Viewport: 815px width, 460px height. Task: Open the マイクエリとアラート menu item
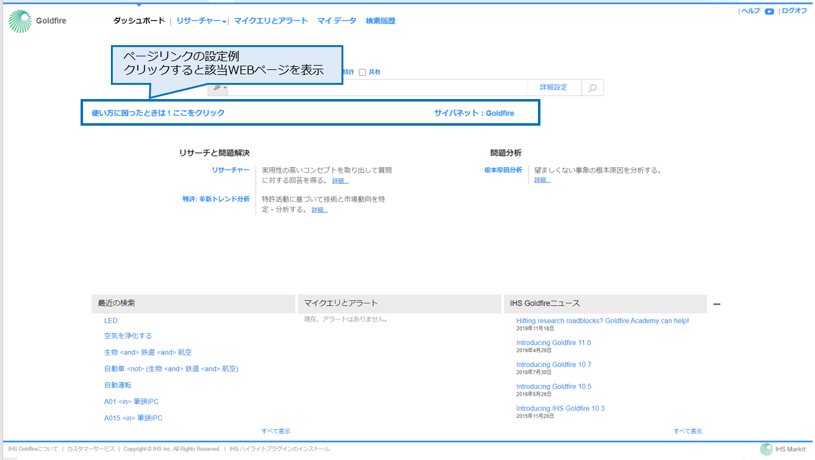271,21
